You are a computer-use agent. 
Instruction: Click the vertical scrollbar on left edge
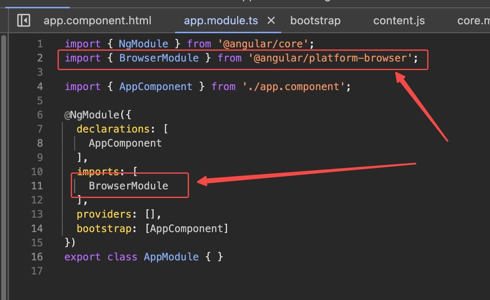(4, 166)
